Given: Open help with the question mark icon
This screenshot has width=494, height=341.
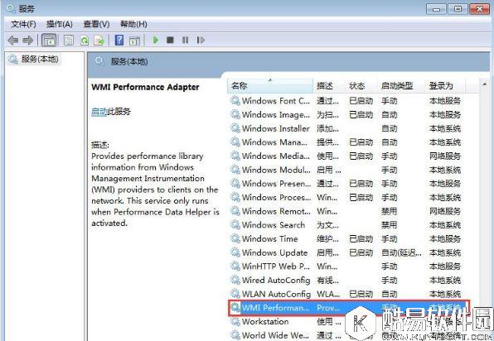Looking at the screenshot, I should [x=119, y=41].
